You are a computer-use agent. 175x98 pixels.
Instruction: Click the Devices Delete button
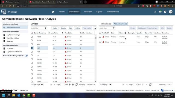(x=78, y=28)
